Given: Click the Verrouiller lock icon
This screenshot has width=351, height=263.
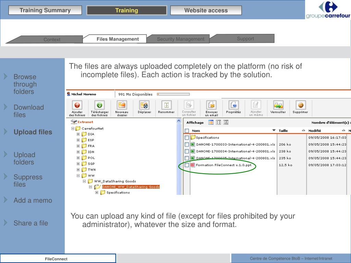Looking at the screenshot, I should pos(278,105).
